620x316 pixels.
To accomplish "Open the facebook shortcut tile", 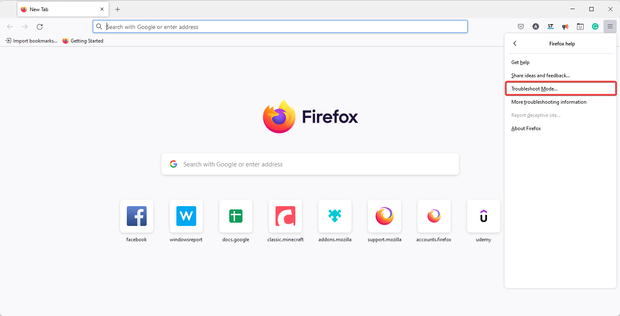I will click(x=137, y=216).
